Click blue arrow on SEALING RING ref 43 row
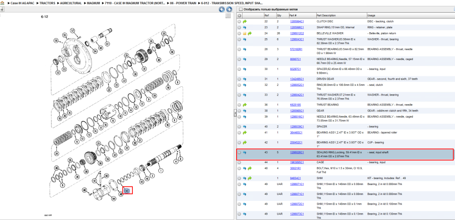Viewport: 455px width, 220px height. [245, 152]
